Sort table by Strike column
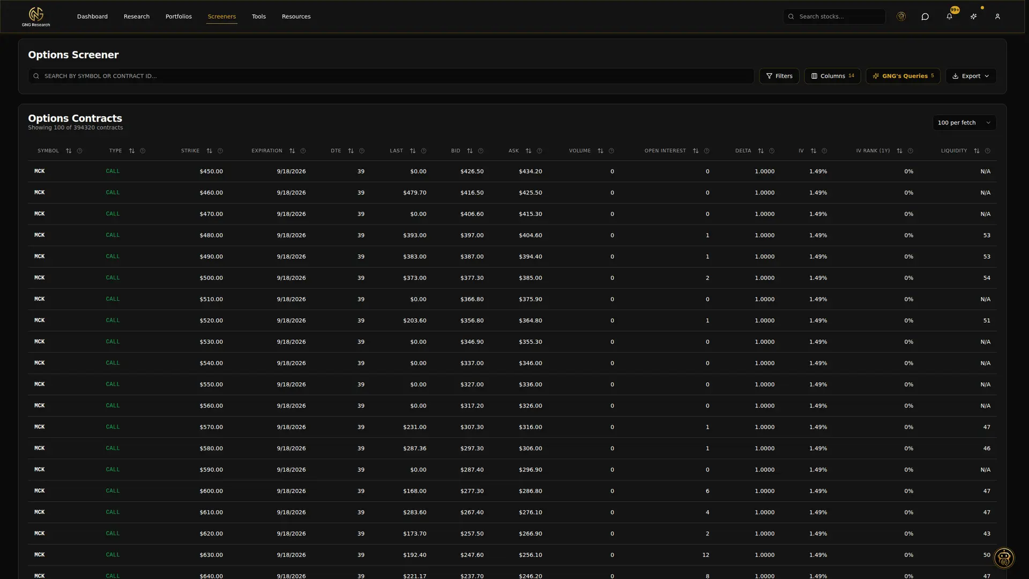 [x=210, y=151]
